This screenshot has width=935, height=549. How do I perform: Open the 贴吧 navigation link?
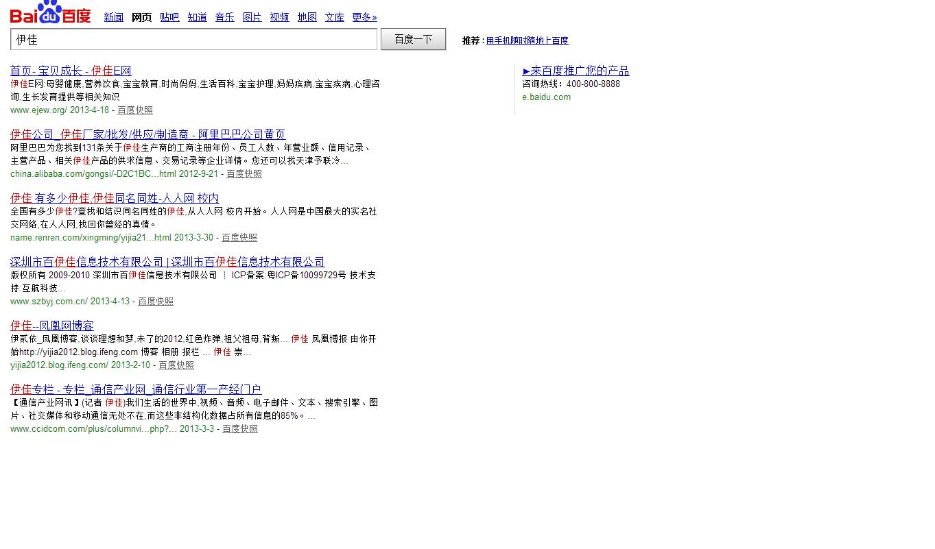(x=169, y=17)
